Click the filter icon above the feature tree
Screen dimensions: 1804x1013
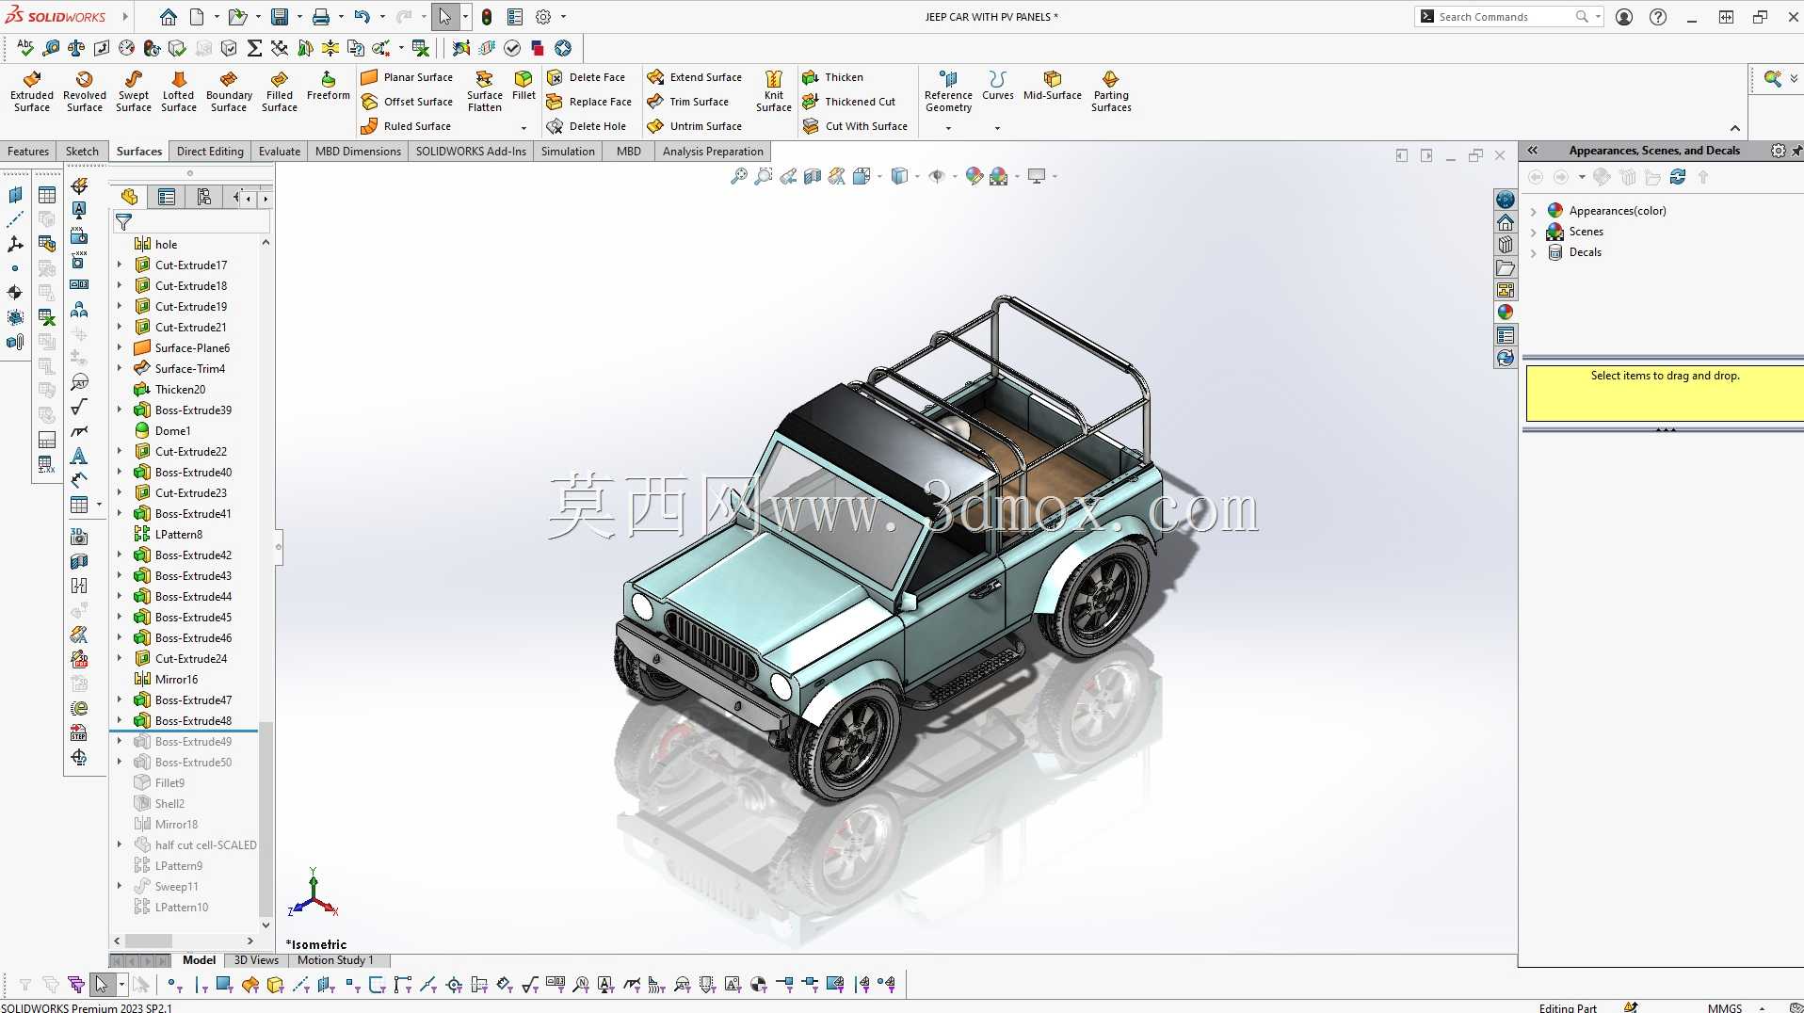pos(123,222)
